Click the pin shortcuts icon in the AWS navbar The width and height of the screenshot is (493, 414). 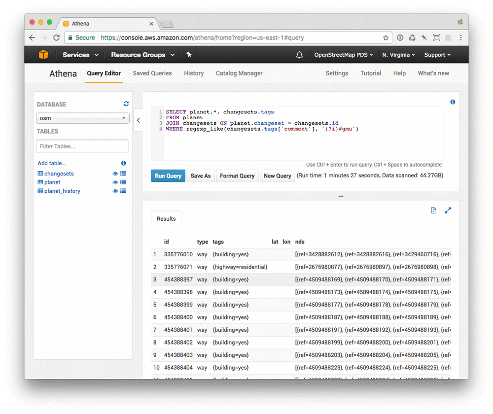coord(189,55)
